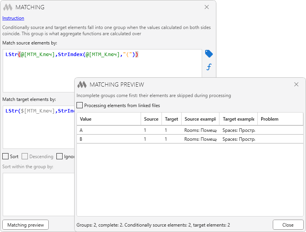Click the Target example column header

[x=238, y=119]
